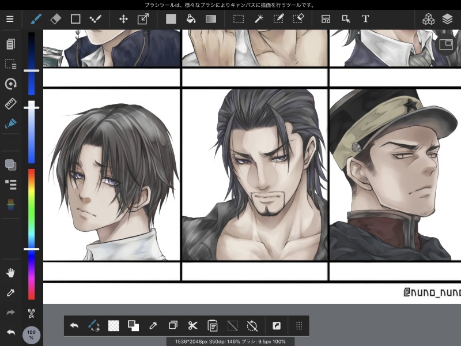Click the scissors cut icon
The image size is (461, 346).
(192, 326)
